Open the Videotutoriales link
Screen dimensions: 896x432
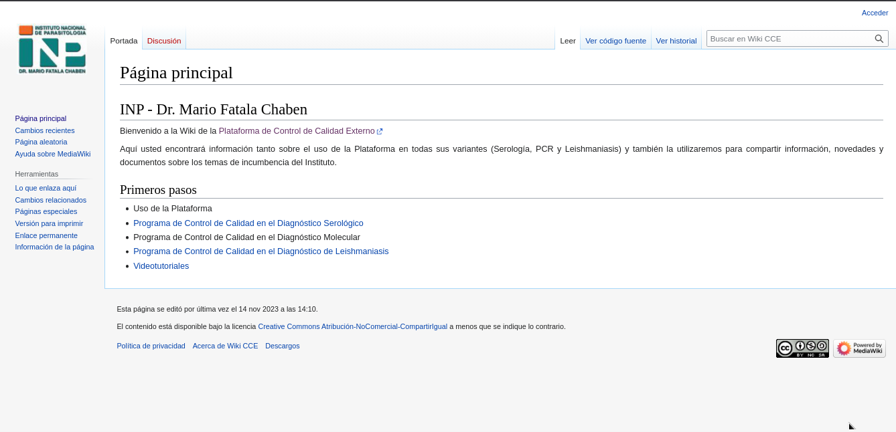161,266
